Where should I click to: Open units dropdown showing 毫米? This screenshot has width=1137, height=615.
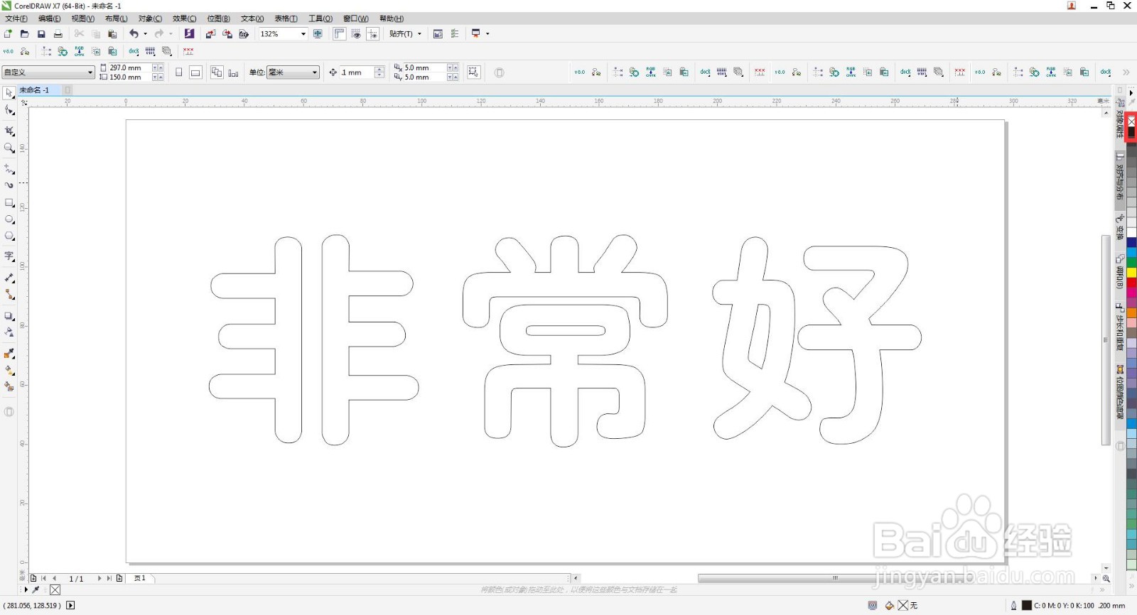pos(293,72)
